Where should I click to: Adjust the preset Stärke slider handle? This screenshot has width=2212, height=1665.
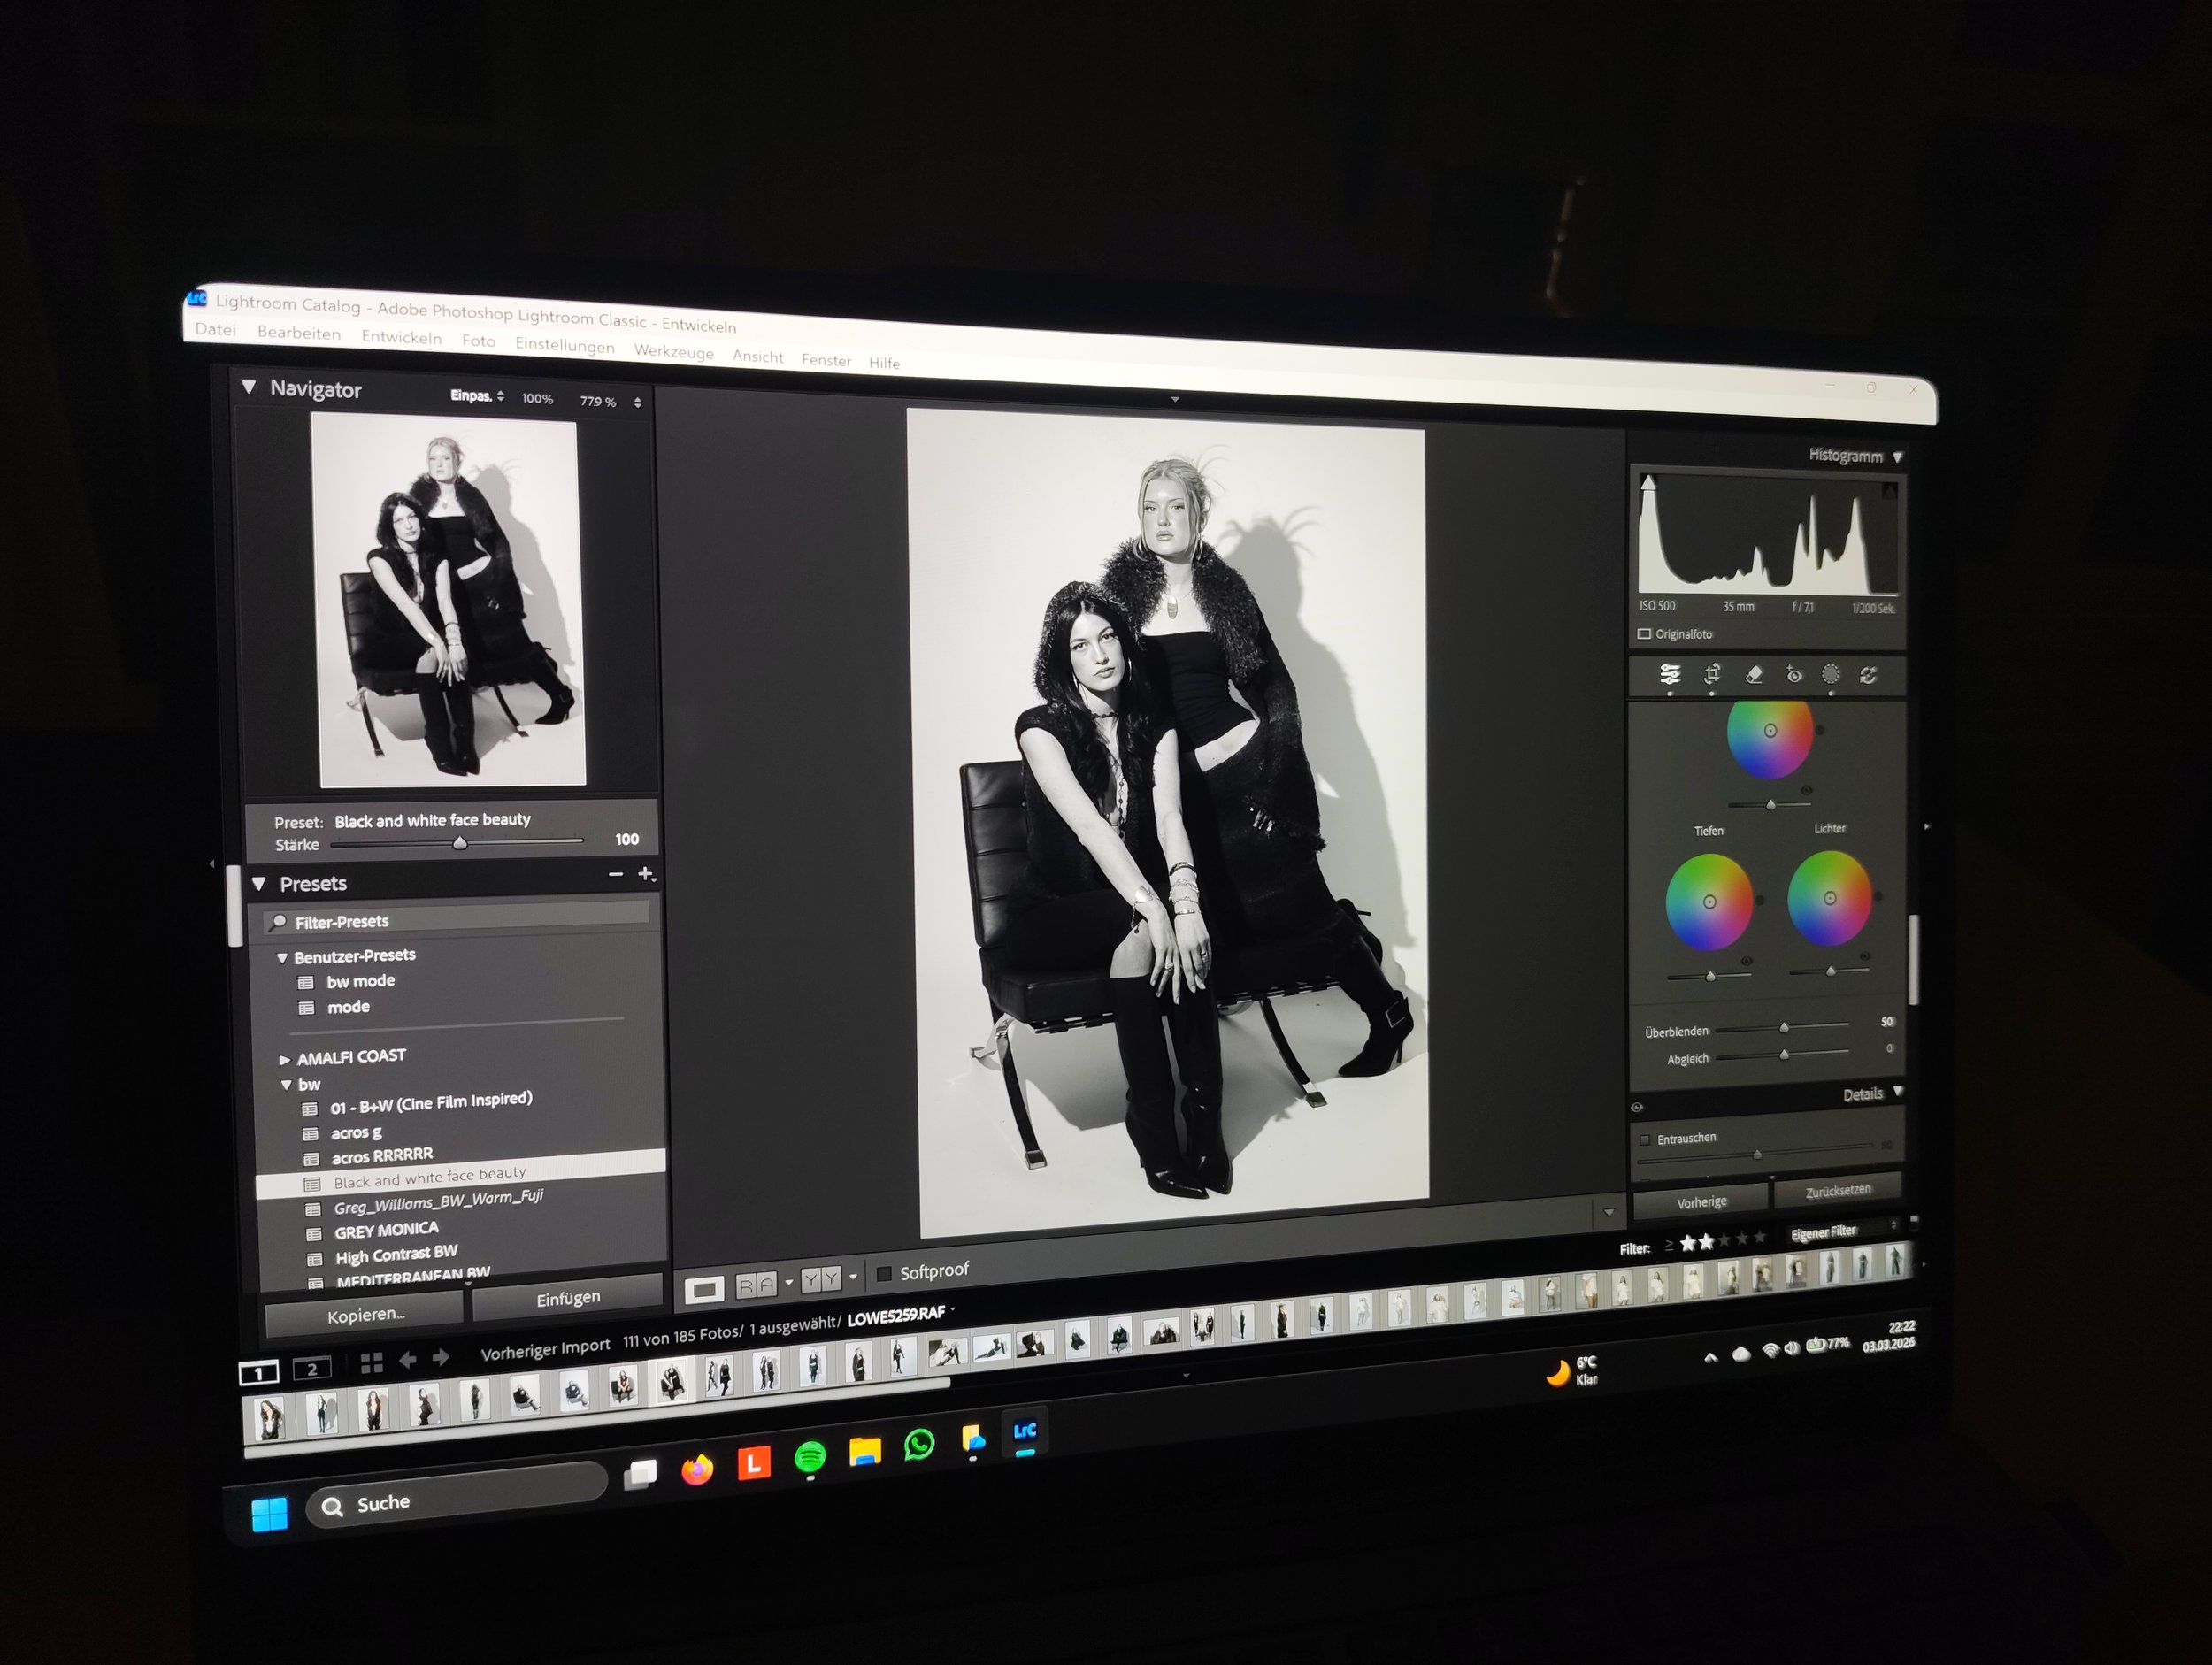click(460, 843)
